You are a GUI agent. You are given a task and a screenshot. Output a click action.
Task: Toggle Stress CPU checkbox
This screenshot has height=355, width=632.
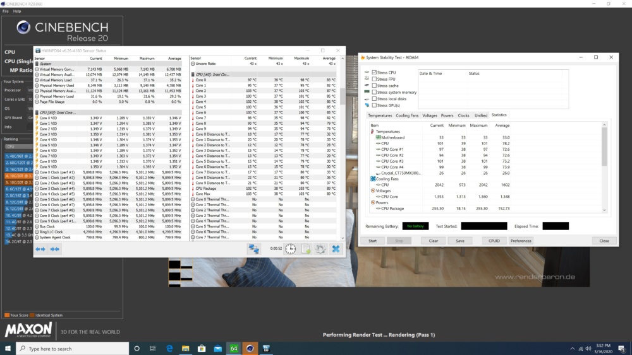click(374, 73)
